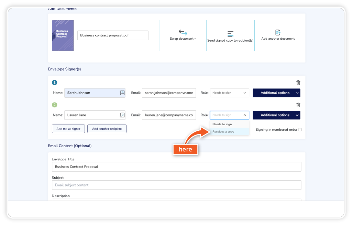Click the Swap document arrows icon
352x225 pixels.
(x=183, y=32)
